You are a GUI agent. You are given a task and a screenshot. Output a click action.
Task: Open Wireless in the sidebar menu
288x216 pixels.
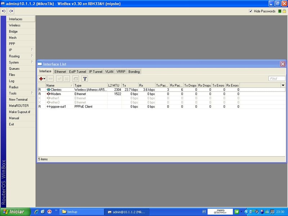pos(21,25)
